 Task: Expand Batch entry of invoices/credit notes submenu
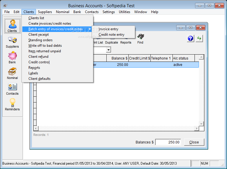58,29
